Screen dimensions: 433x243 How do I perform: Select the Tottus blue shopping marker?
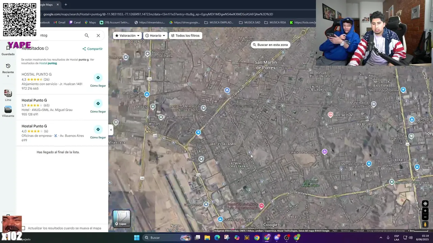pyautogui.click(x=198, y=133)
